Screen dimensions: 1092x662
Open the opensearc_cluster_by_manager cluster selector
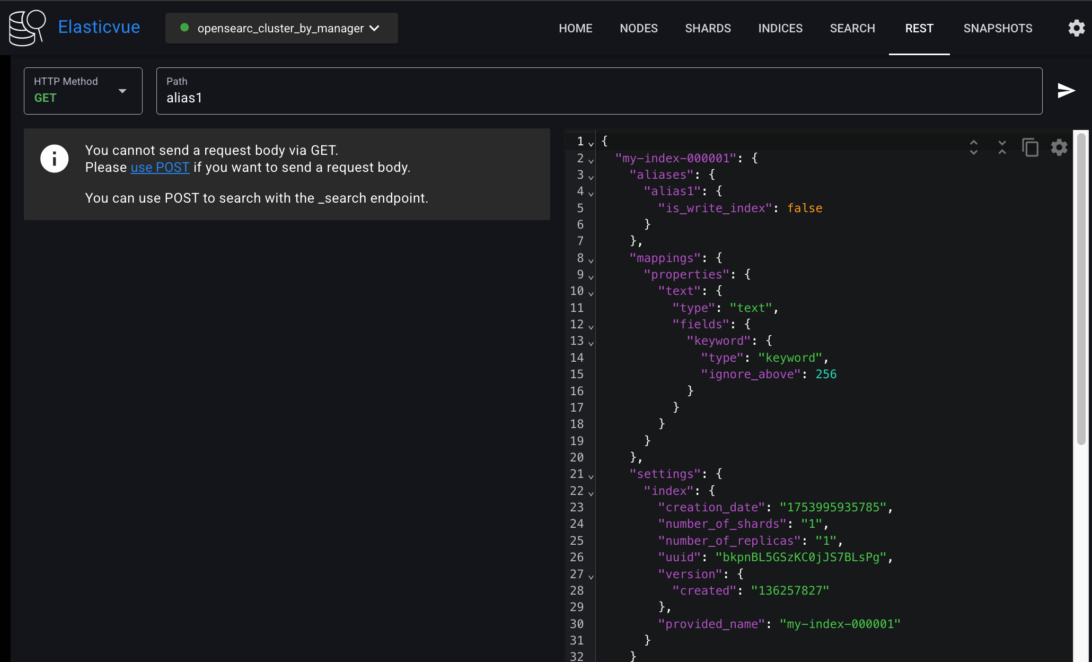[281, 28]
